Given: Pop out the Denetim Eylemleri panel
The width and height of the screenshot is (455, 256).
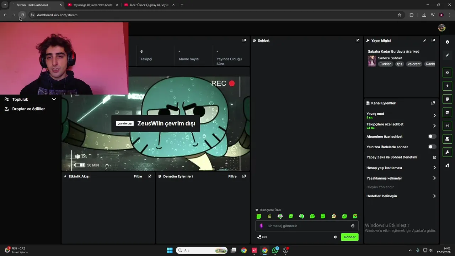Looking at the screenshot, I should click(x=244, y=176).
